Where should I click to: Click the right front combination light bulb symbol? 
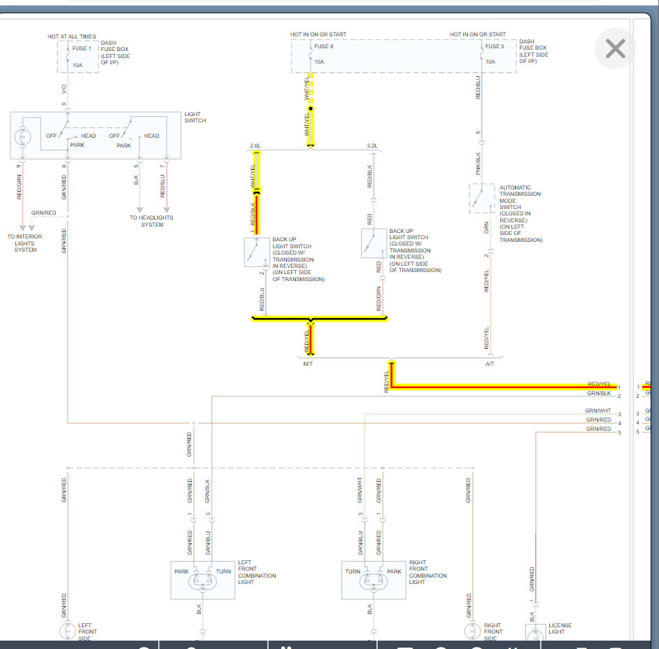tap(374, 581)
